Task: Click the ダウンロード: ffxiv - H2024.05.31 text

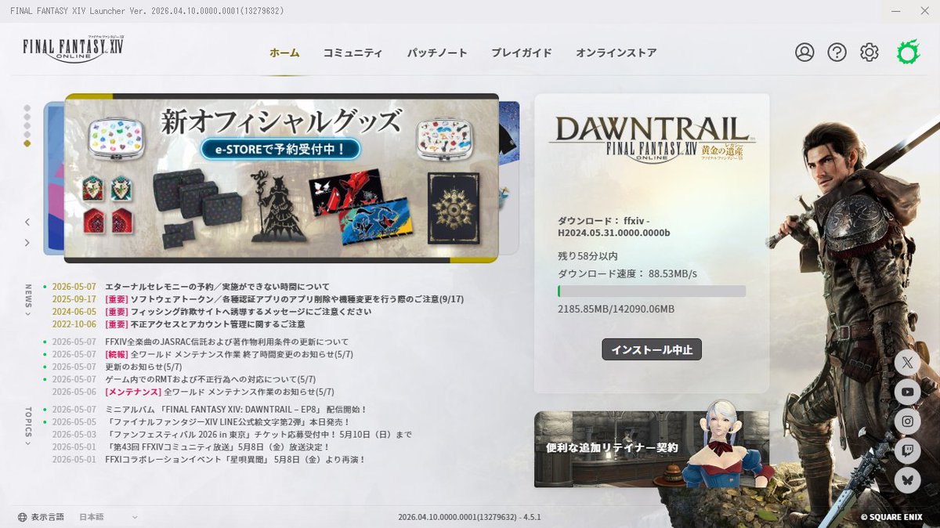Action: (614, 226)
